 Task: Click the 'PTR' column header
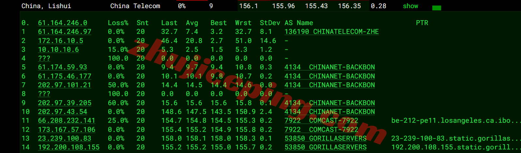point(422,23)
